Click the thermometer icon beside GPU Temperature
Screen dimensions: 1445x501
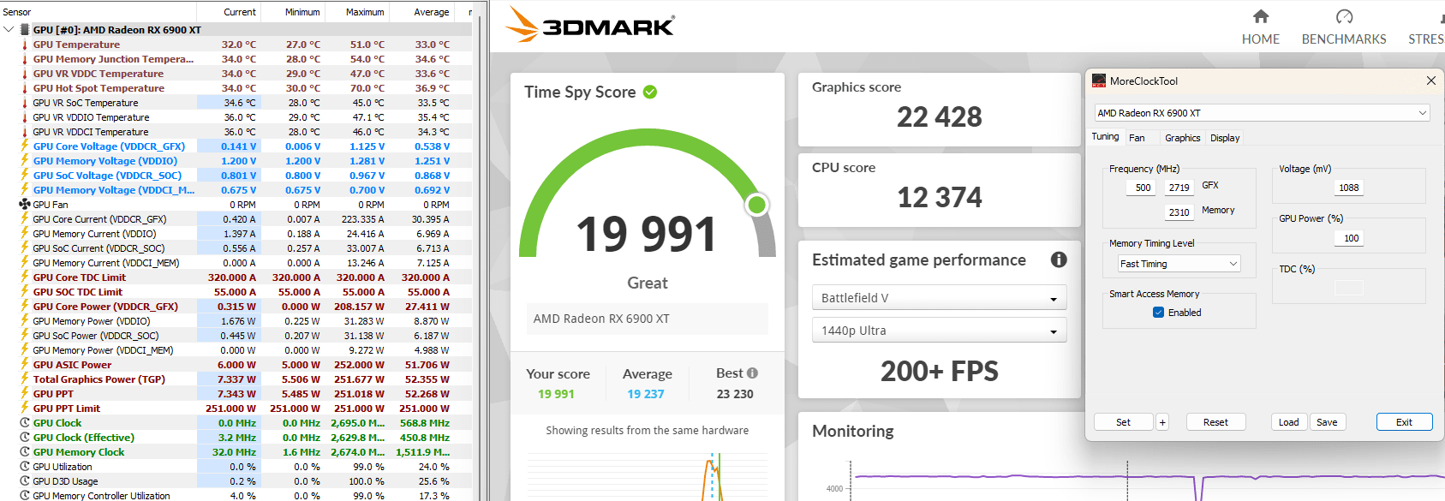pos(25,45)
